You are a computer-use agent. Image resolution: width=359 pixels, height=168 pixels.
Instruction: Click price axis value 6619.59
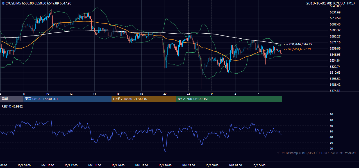coord(335,18)
